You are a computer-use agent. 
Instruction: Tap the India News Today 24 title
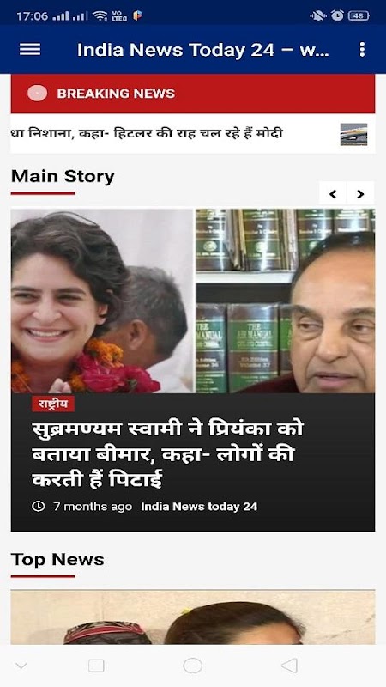(203, 50)
